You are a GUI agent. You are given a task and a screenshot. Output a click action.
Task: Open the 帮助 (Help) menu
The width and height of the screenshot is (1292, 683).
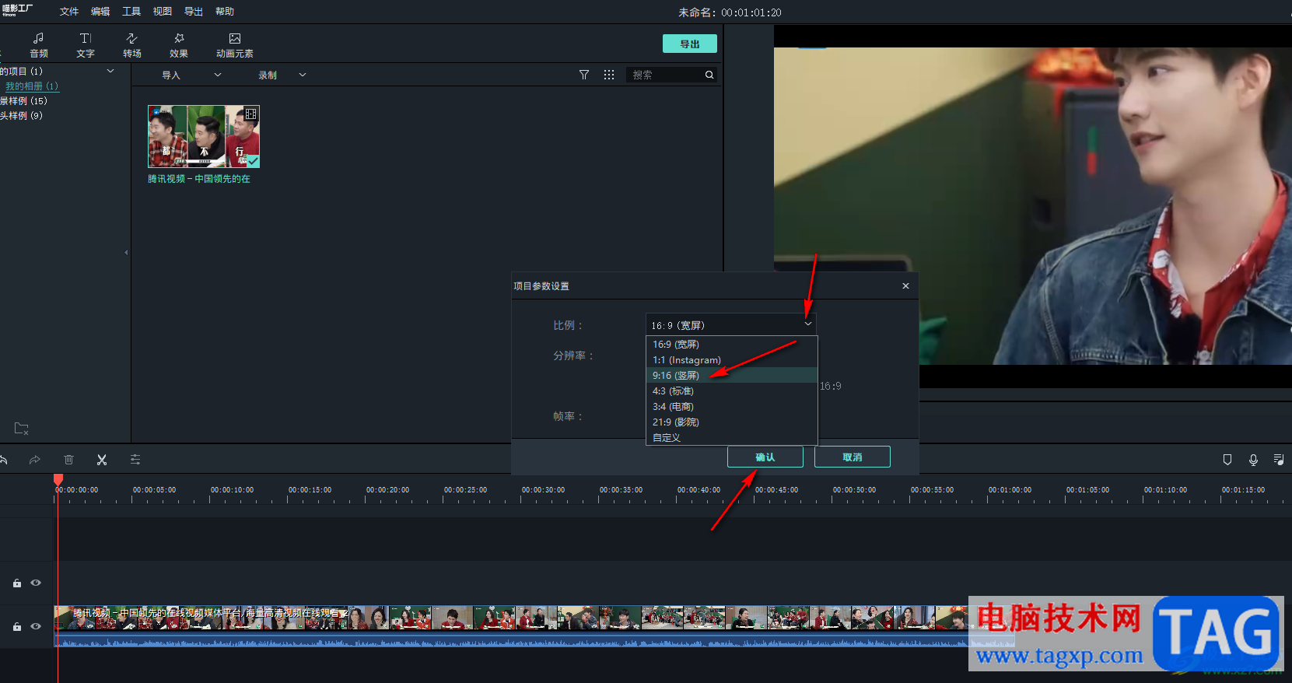(225, 12)
